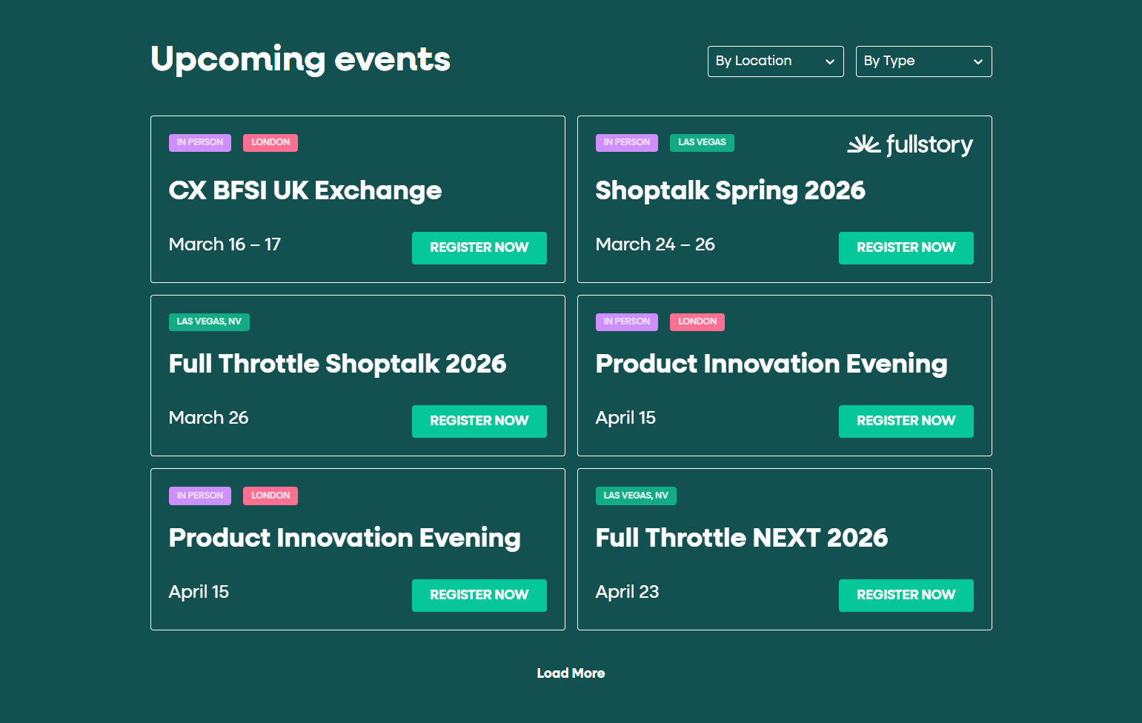The width and height of the screenshot is (1142, 723).
Task: Open the Shoptalk Spring 2026 event title
Action: (730, 190)
